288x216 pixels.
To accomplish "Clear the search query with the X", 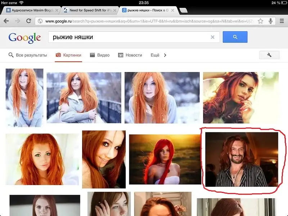I will [x=212, y=37].
